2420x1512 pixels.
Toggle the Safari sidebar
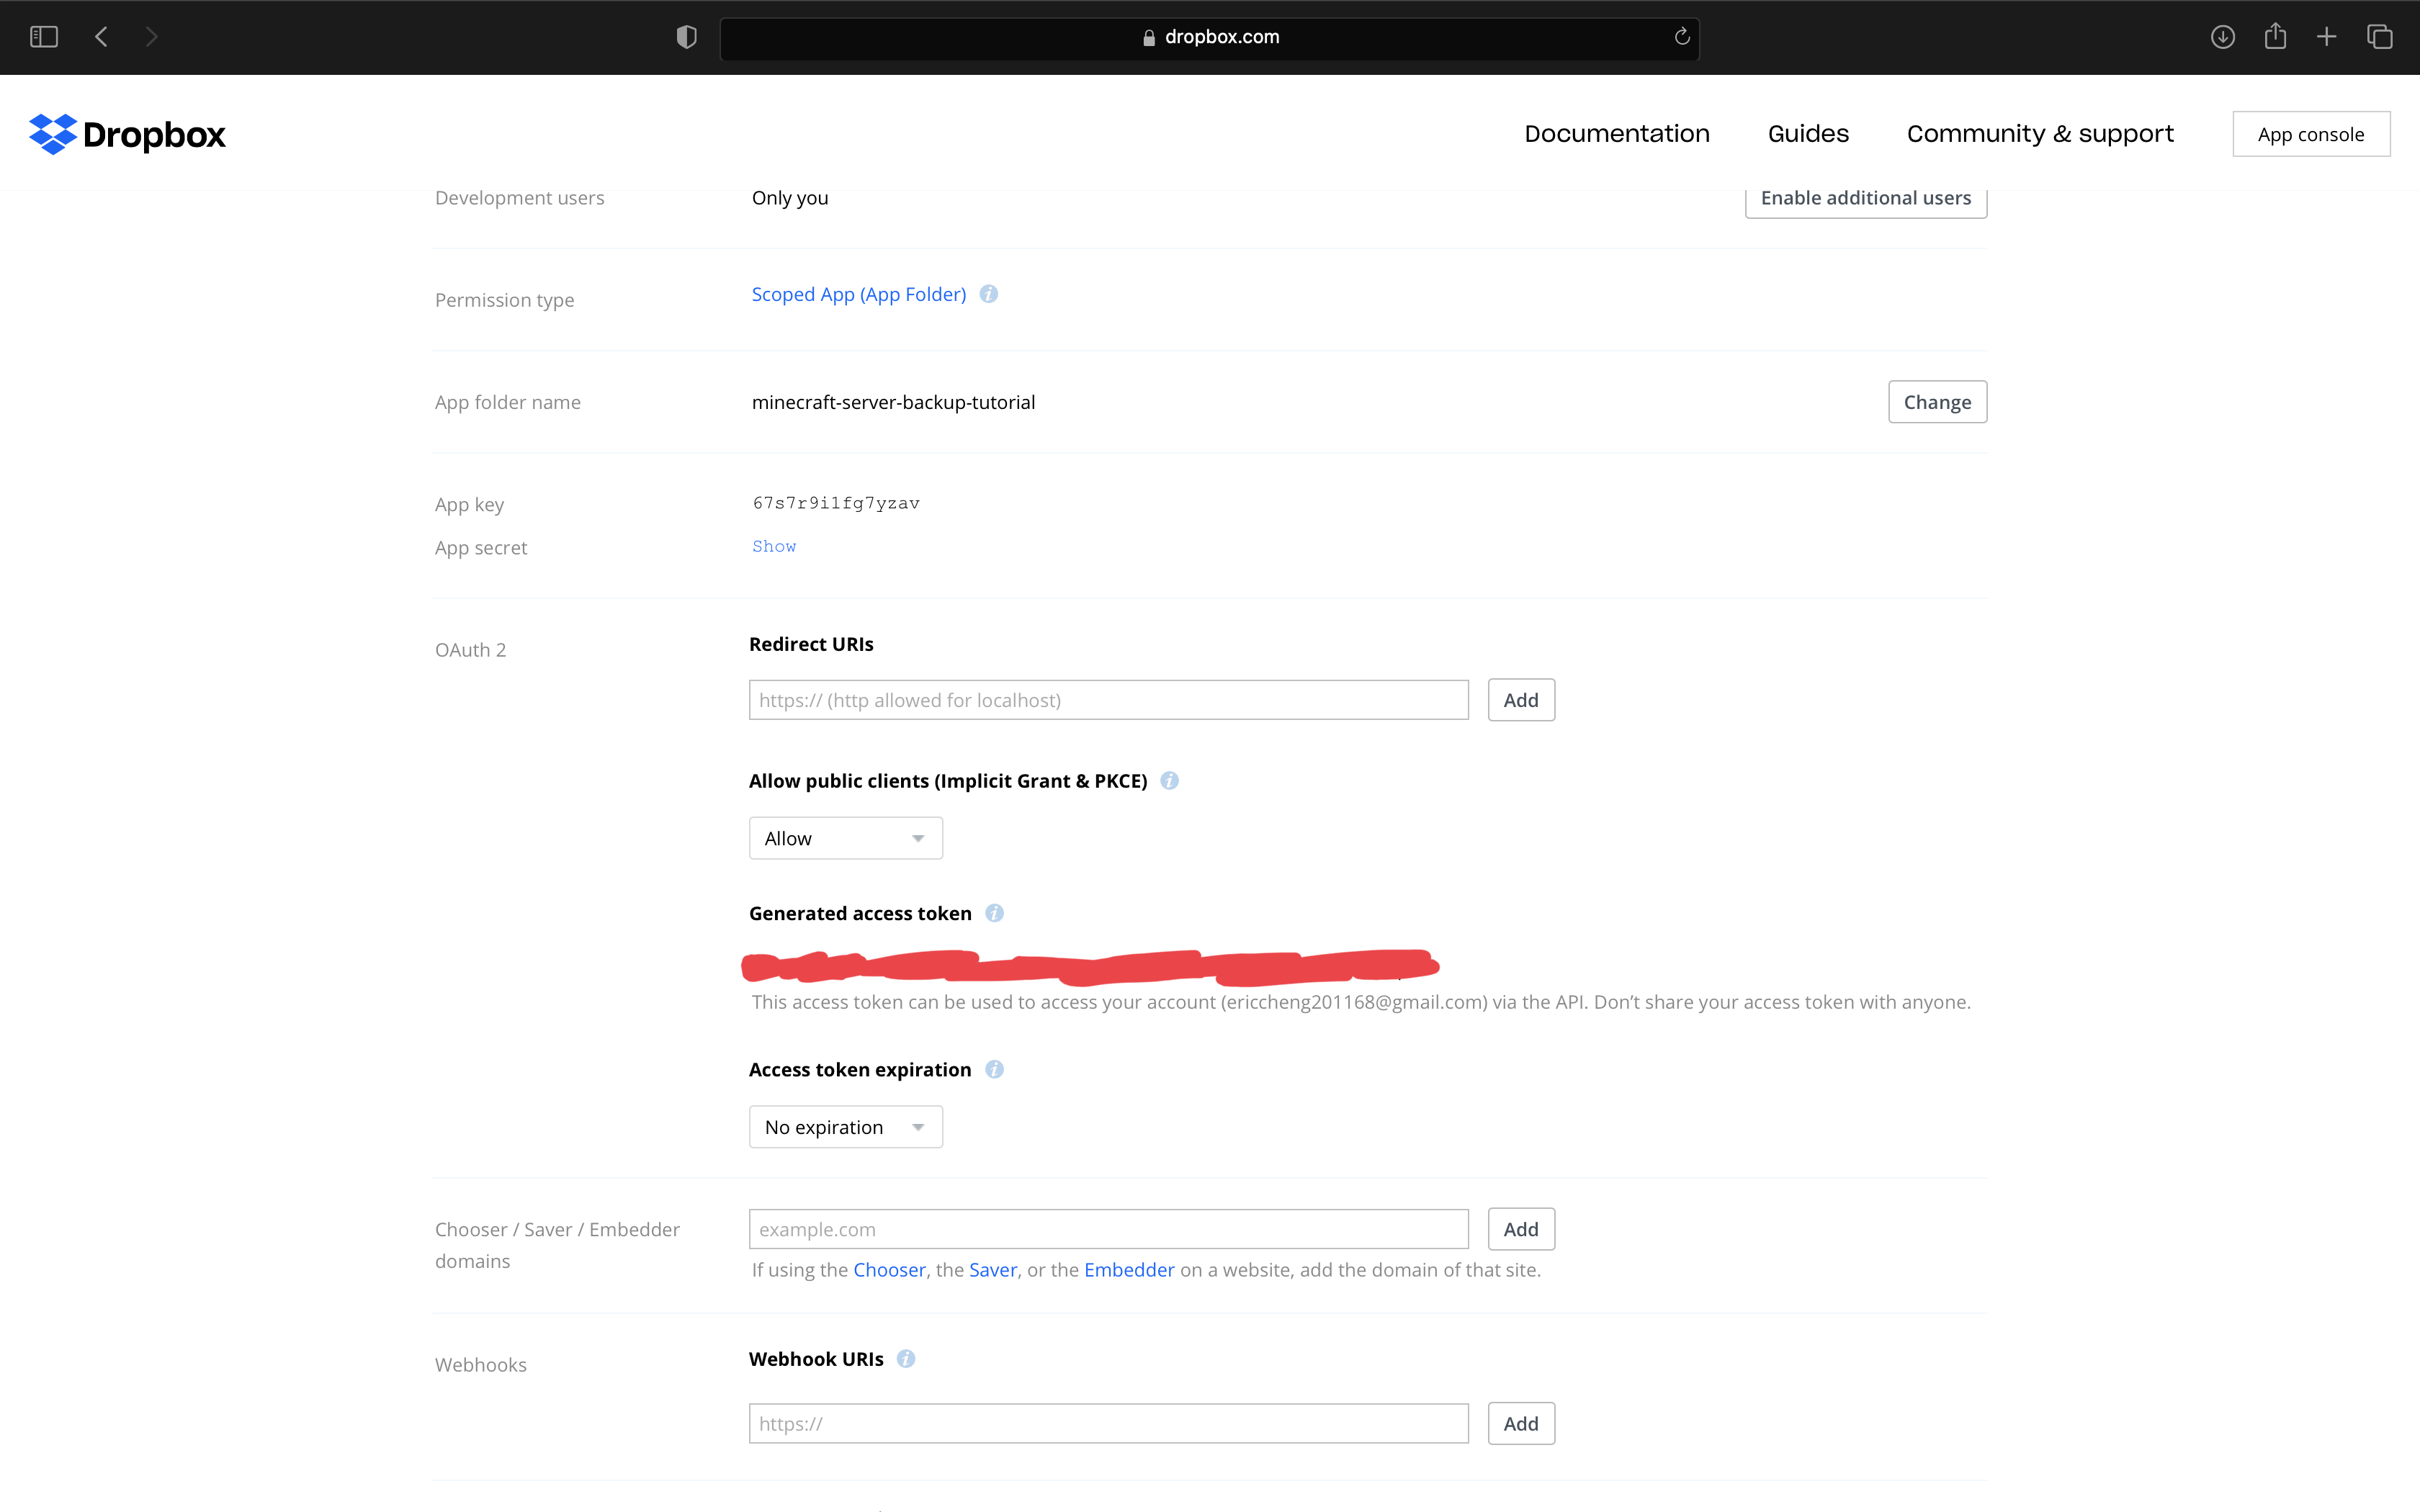(x=44, y=37)
